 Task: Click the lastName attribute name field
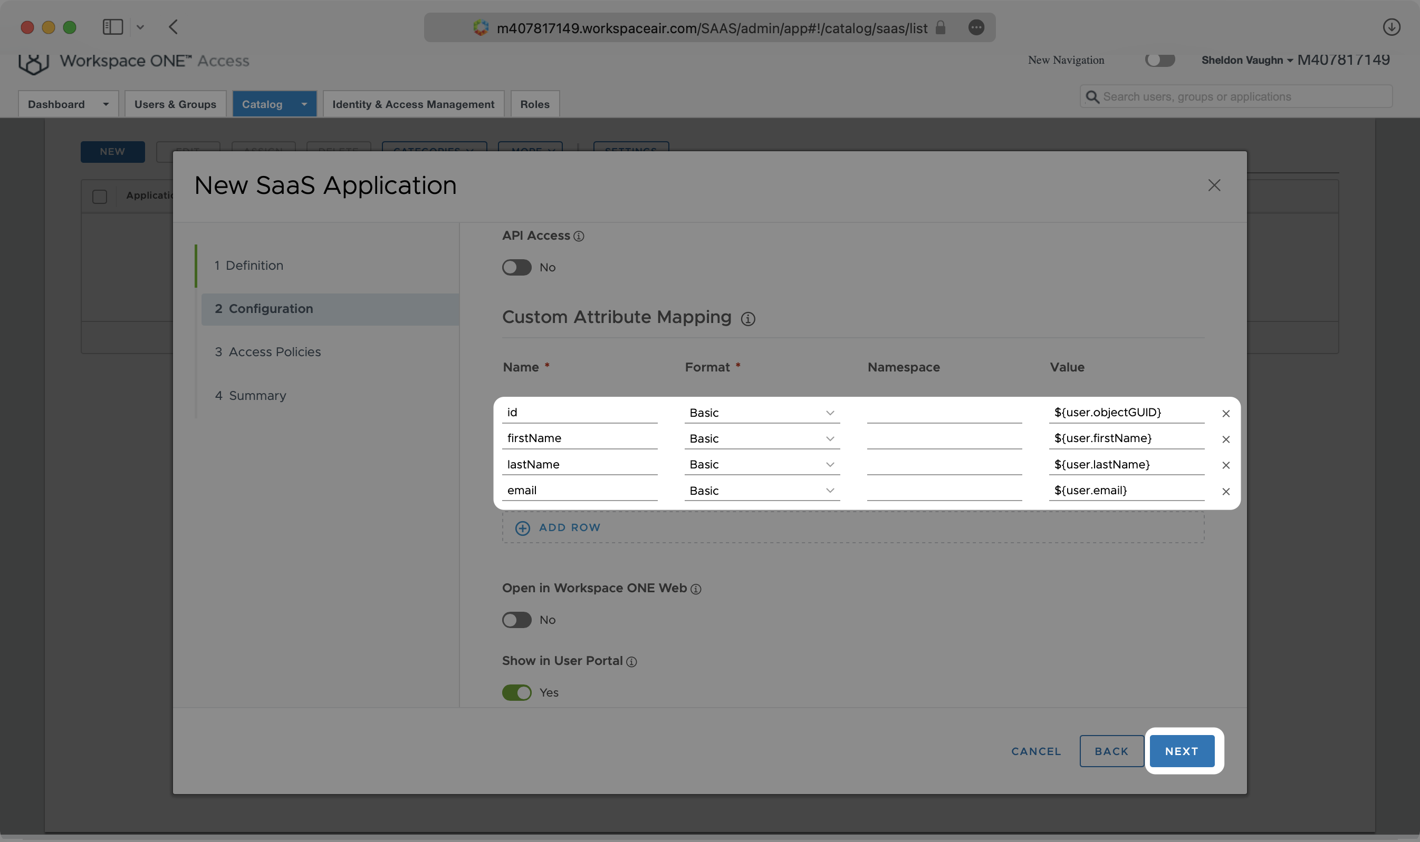point(579,464)
